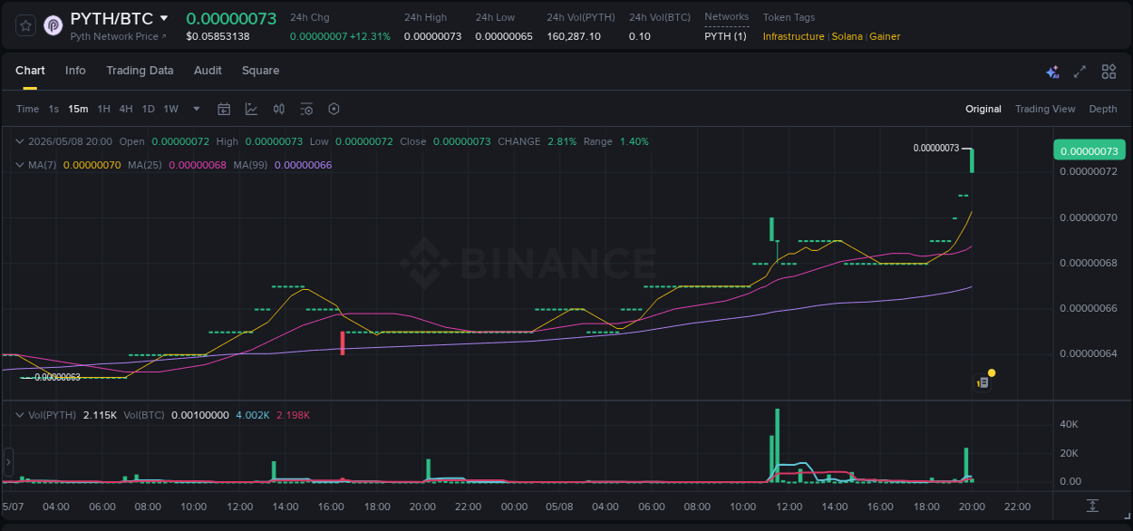Open the chart display settings list icon
Image resolution: width=1133 pixels, height=531 pixels.
click(306, 109)
